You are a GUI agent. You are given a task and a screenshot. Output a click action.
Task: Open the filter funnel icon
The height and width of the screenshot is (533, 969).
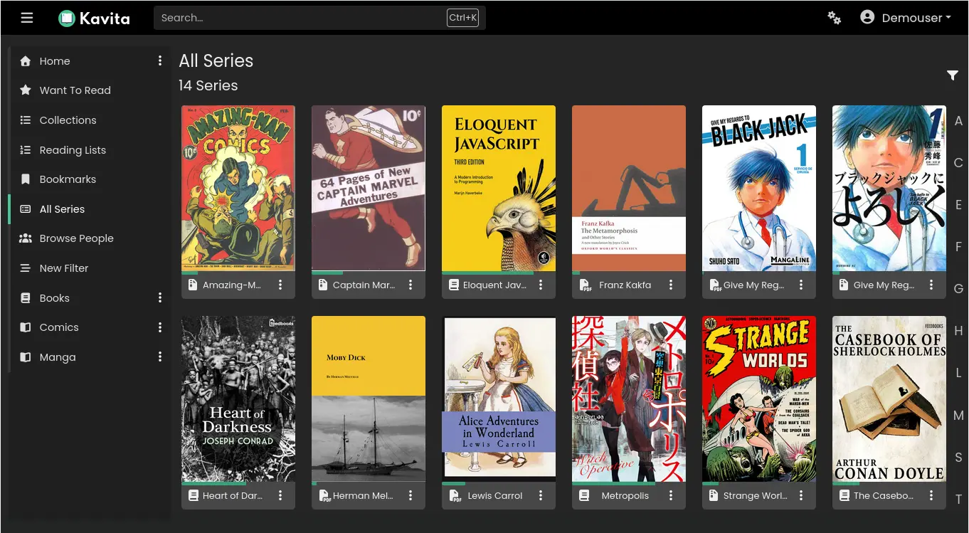[953, 75]
